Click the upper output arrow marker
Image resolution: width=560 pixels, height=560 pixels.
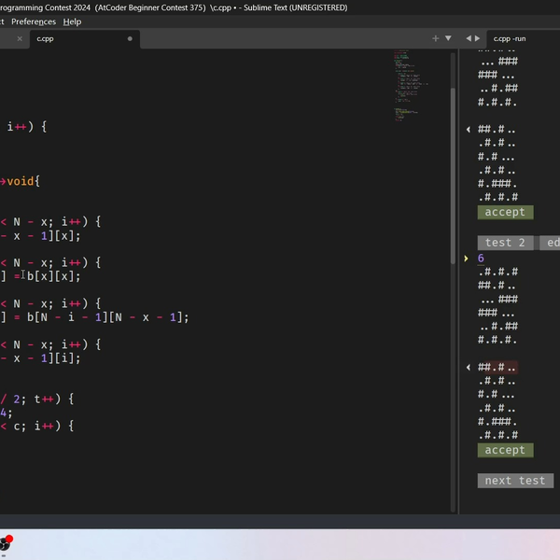coord(468,130)
